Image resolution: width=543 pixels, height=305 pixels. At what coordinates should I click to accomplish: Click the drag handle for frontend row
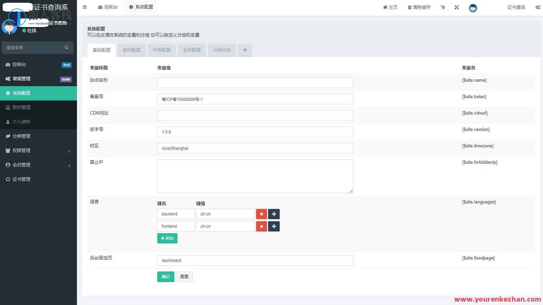point(274,226)
